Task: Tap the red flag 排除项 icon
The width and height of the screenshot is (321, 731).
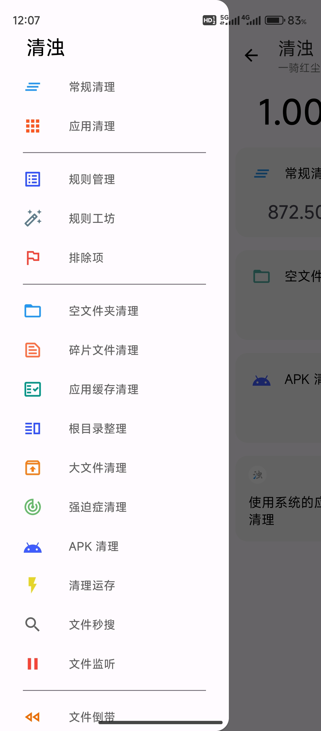Action: click(33, 258)
